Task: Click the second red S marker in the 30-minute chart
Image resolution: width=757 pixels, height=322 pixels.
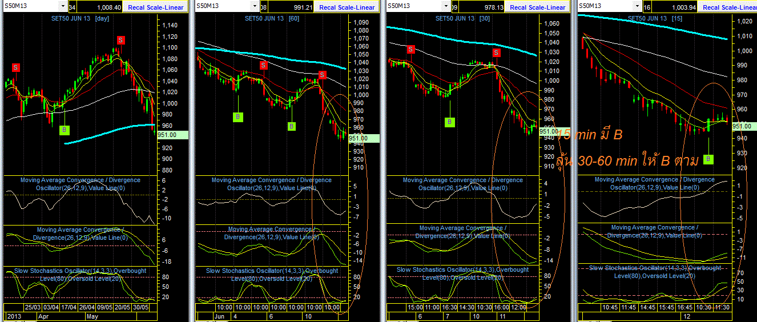Action: tap(497, 53)
